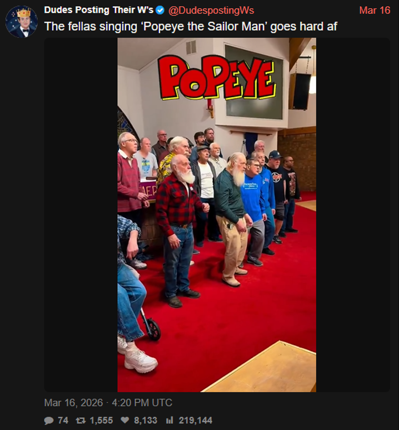Screen dimensions: 399x430
Task: Click the blue verified checkmark badge
Action: [x=160, y=11]
